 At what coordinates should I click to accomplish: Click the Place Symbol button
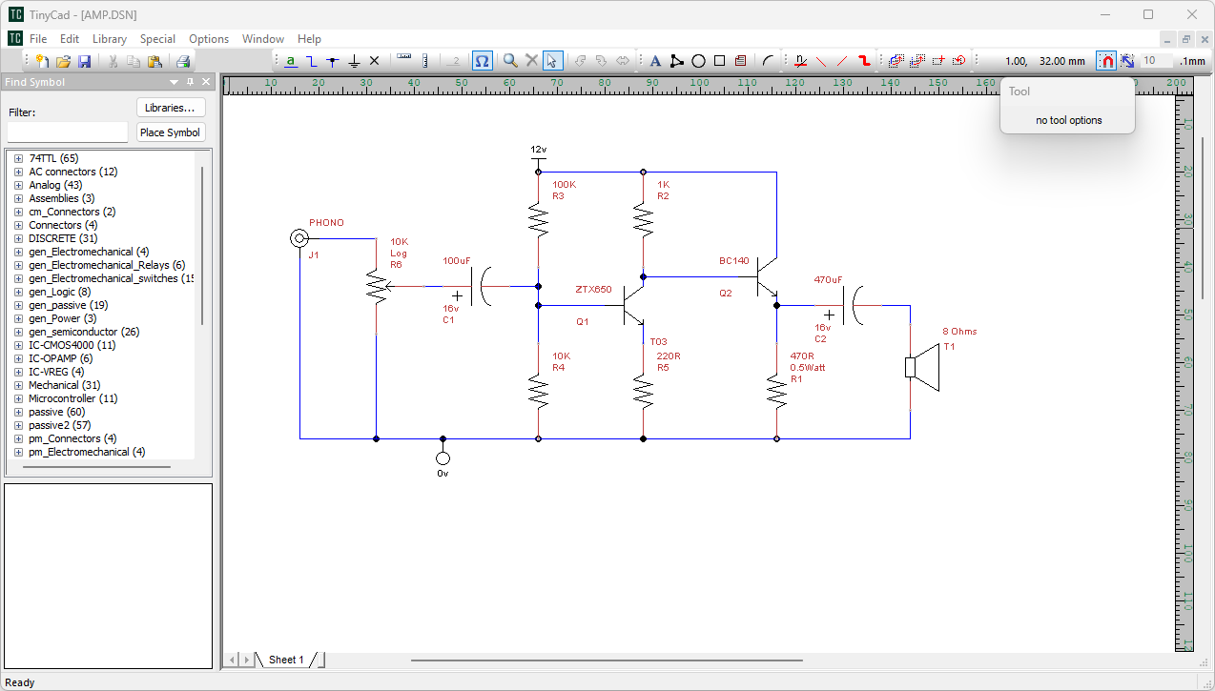coord(170,132)
